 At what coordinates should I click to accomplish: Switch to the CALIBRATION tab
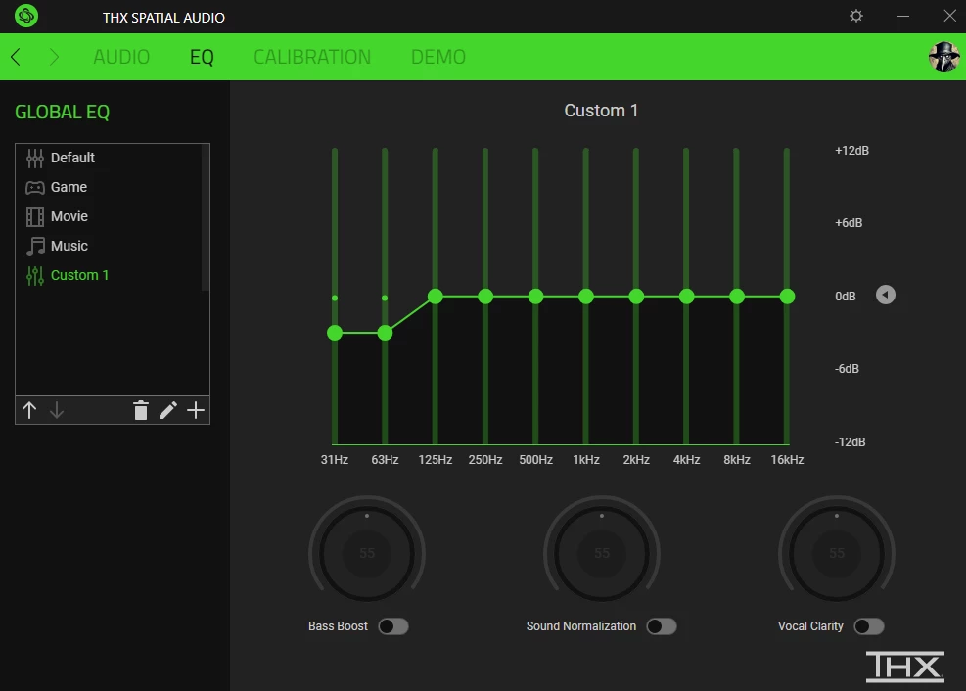click(x=312, y=57)
